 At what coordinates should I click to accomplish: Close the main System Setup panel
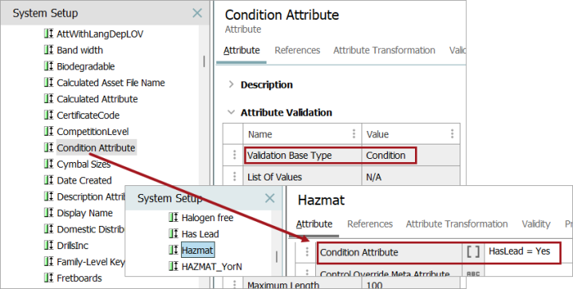pyautogui.click(x=197, y=13)
